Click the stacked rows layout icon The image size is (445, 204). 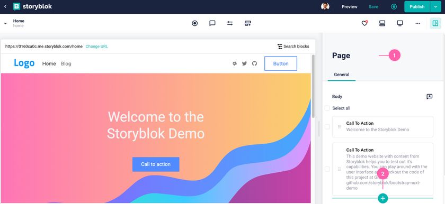(x=382, y=23)
